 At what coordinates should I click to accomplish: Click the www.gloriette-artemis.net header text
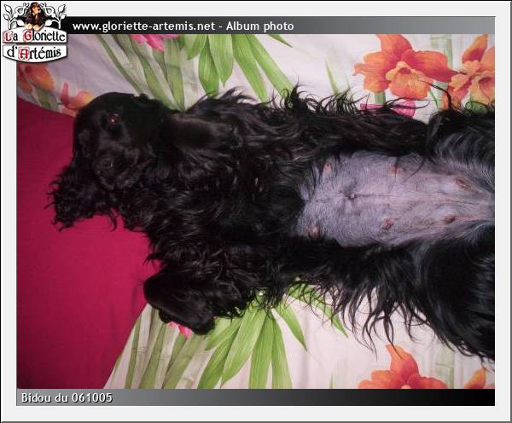click(143, 26)
